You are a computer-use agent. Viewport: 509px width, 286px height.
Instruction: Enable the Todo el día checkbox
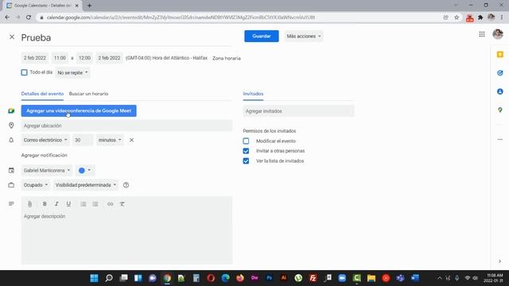(24, 72)
